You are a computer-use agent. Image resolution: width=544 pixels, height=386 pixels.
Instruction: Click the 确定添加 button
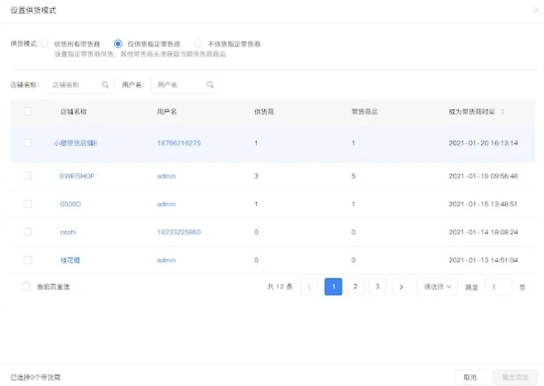(515, 378)
